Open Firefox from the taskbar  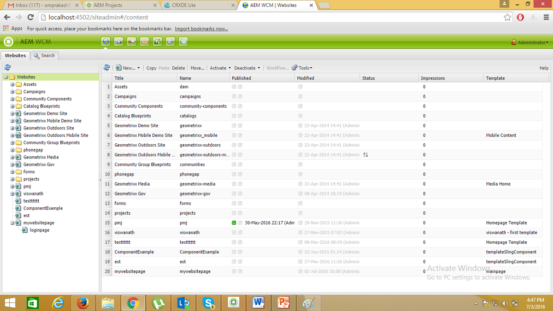(x=83, y=303)
